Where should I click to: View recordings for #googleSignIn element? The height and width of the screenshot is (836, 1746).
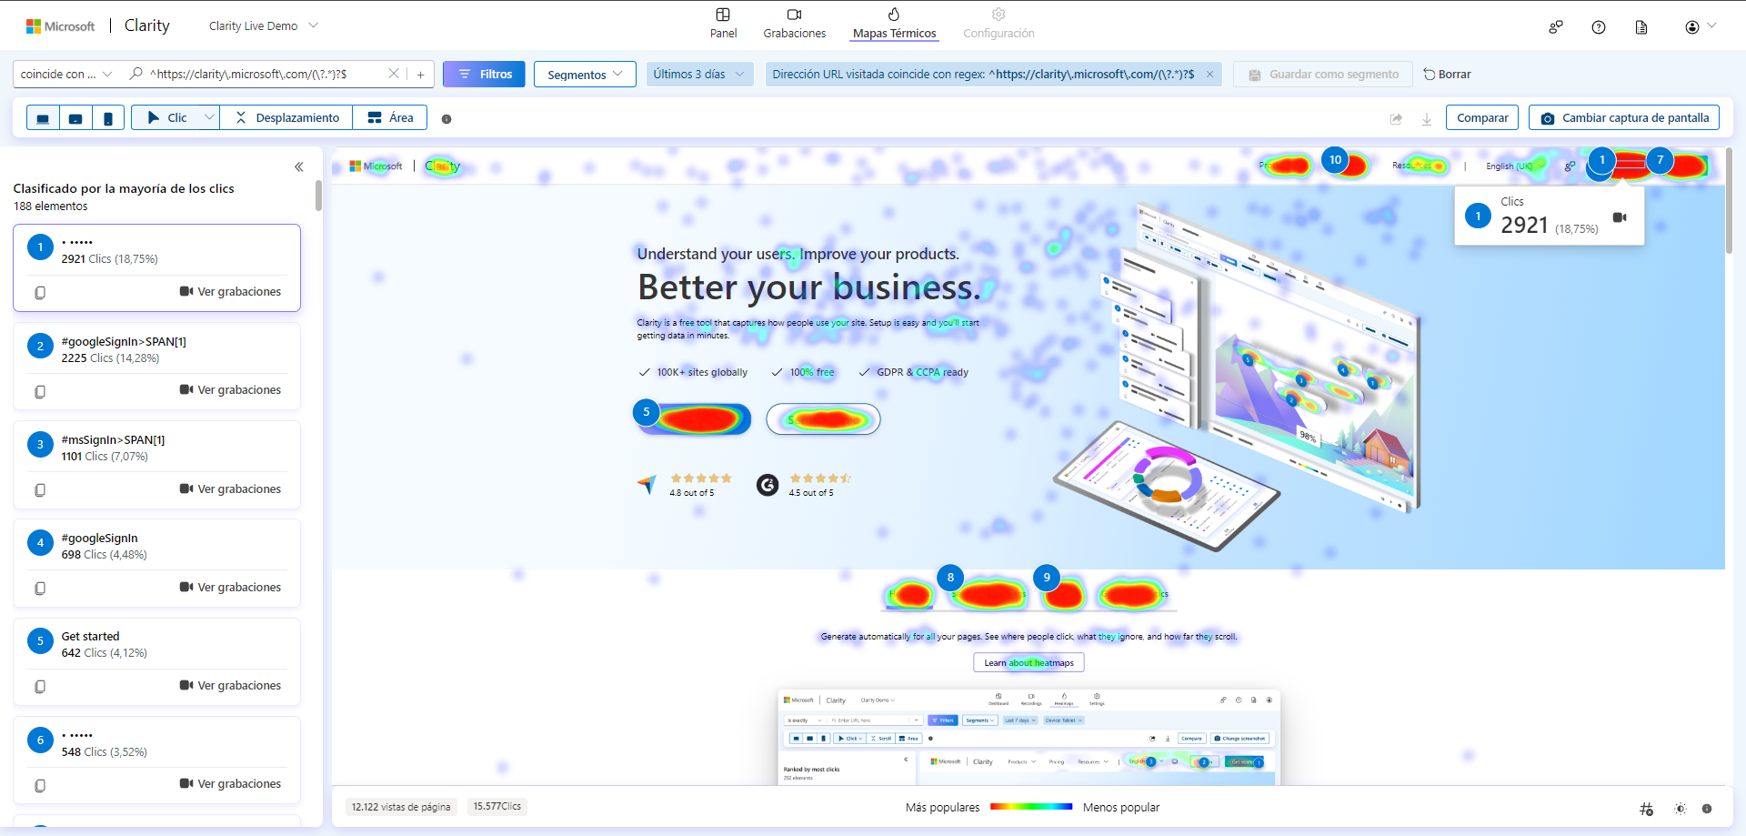pyautogui.click(x=230, y=588)
